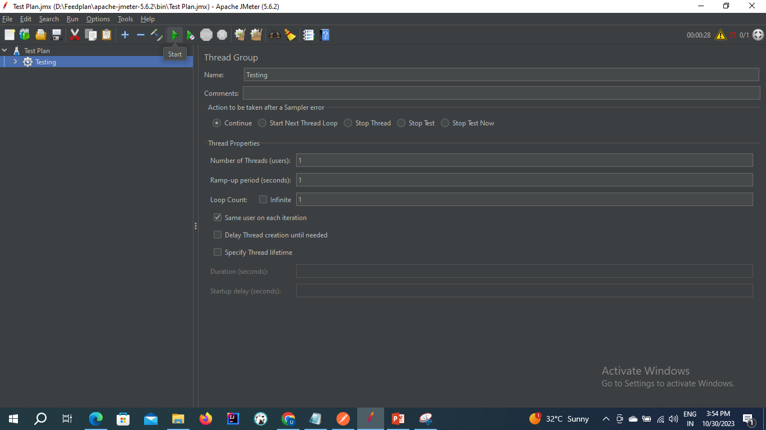
Task: Open Search with the binoculars icon
Action: (x=274, y=35)
